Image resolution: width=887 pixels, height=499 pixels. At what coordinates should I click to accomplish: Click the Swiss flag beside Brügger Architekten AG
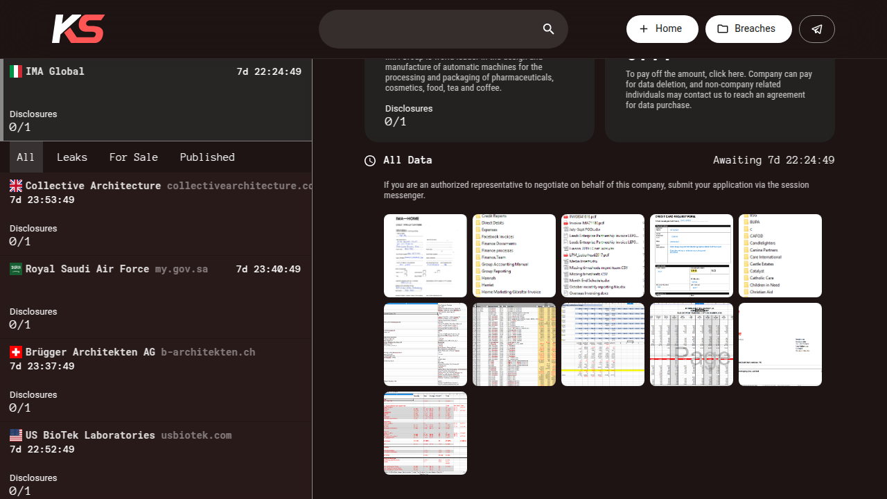[x=16, y=352]
